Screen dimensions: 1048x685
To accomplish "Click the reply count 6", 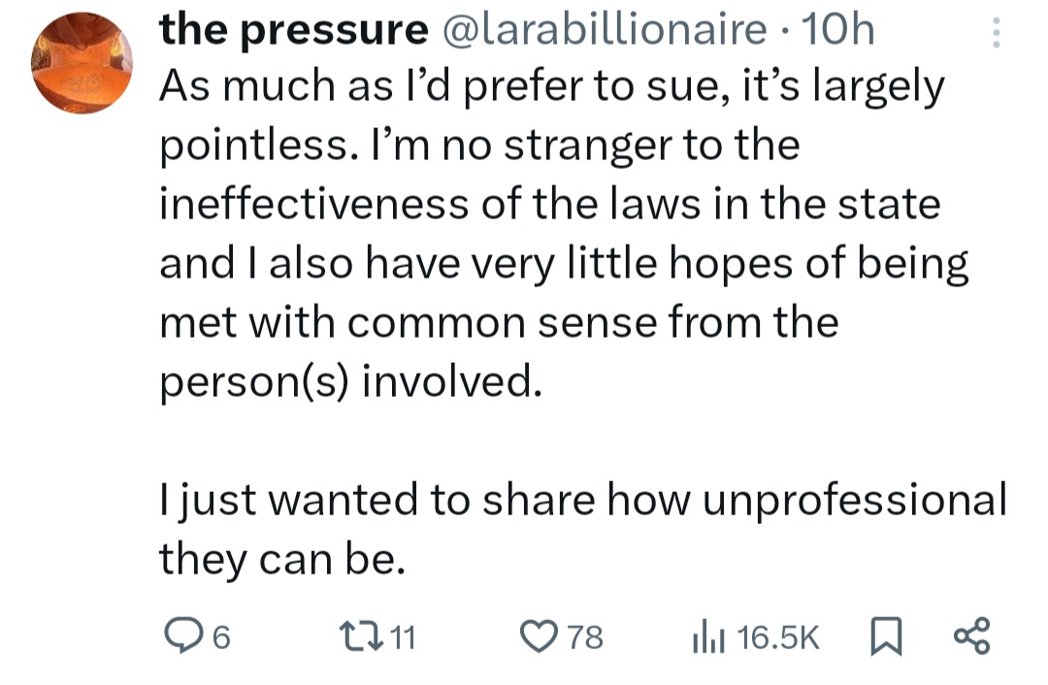I will [220, 637].
